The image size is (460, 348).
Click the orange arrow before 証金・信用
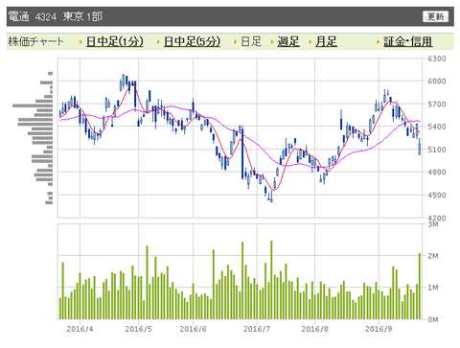point(379,42)
